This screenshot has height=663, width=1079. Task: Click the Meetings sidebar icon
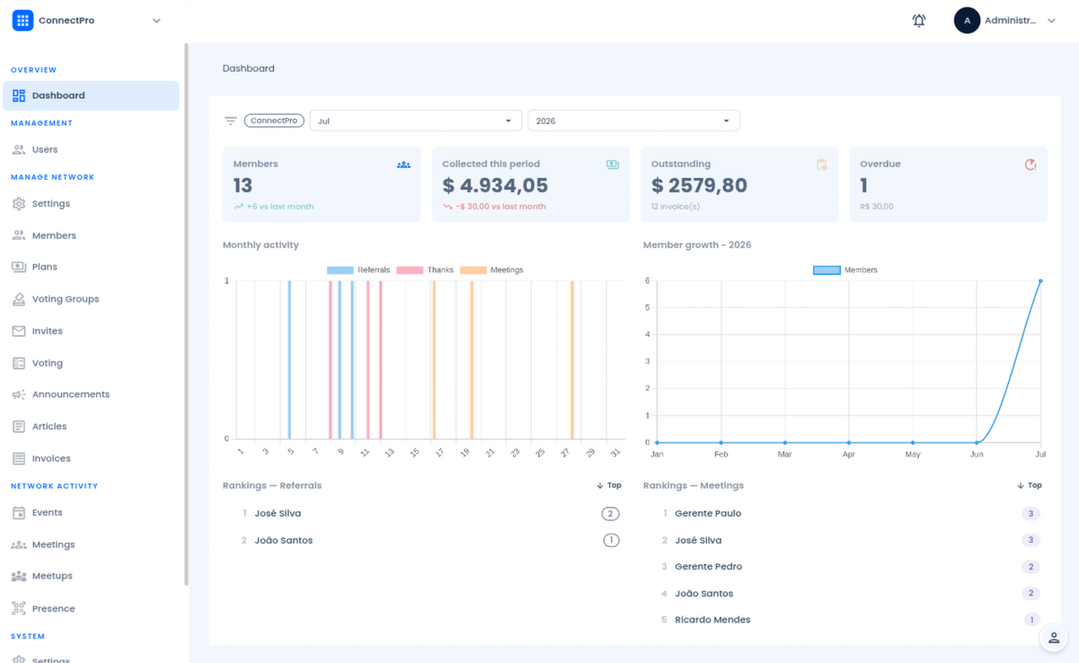(19, 545)
